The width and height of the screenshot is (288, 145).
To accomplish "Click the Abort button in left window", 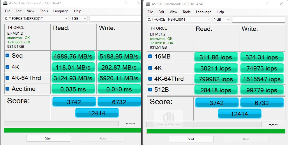I will pyautogui.click(x=103, y=138).
